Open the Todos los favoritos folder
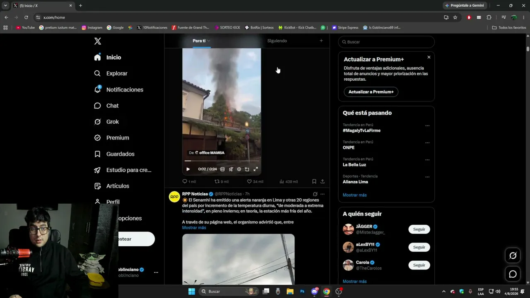The height and width of the screenshot is (298, 530). coord(509,28)
